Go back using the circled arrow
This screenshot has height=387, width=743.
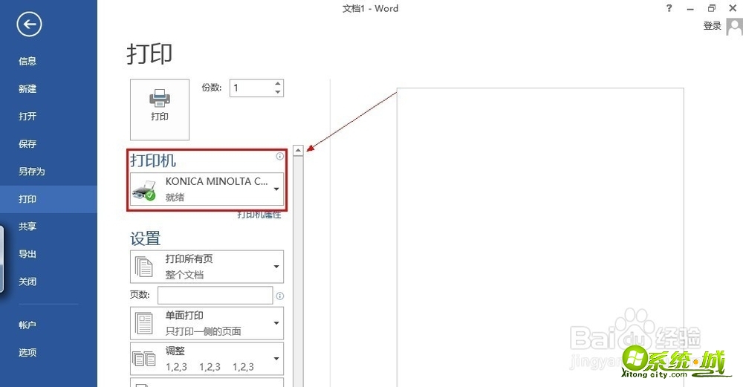[x=30, y=25]
